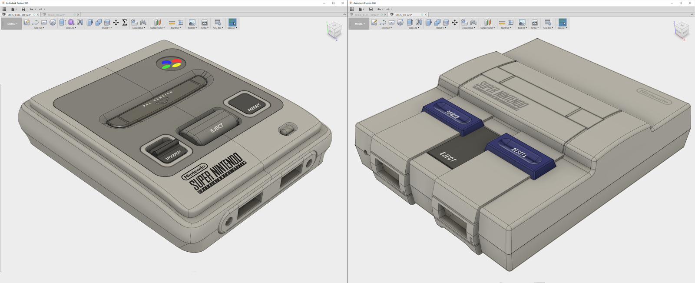
Task: Pick the Combine tool in SNES_US window
Action: pyautogui.click(x=437, y=23)
